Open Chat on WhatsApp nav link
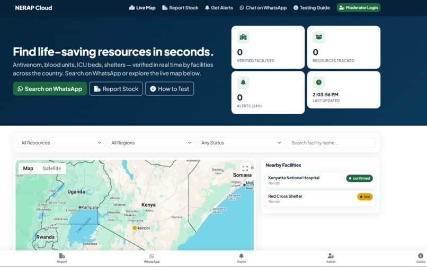 click(x=263, y=7)
